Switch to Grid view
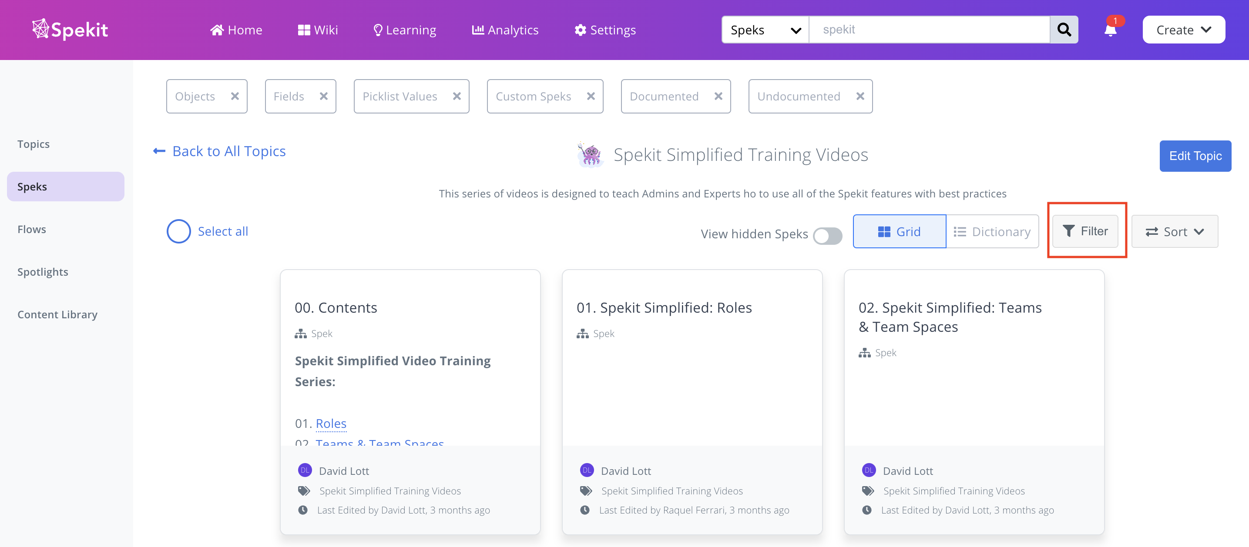The width and height of the screenshot is (1249, 547). (x=900, y=232)
